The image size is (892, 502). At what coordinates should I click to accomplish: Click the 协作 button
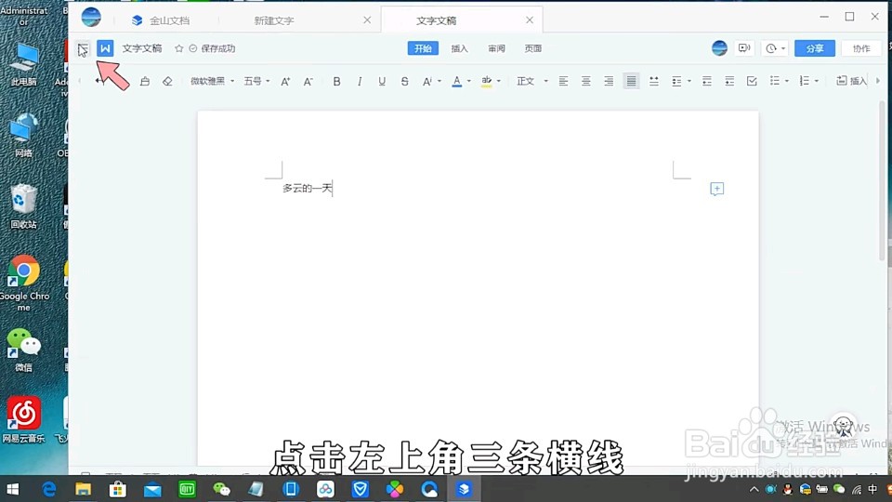tap(861, 48)
